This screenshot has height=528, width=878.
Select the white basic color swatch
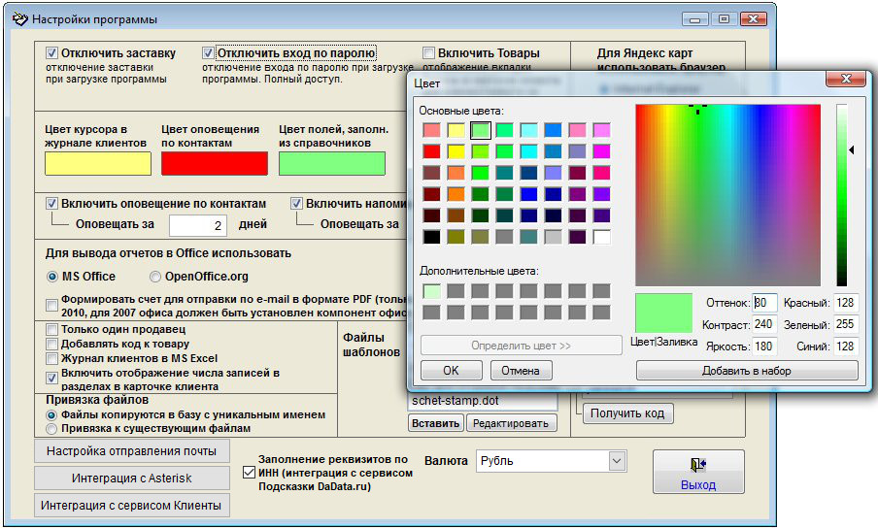point(601,236)
